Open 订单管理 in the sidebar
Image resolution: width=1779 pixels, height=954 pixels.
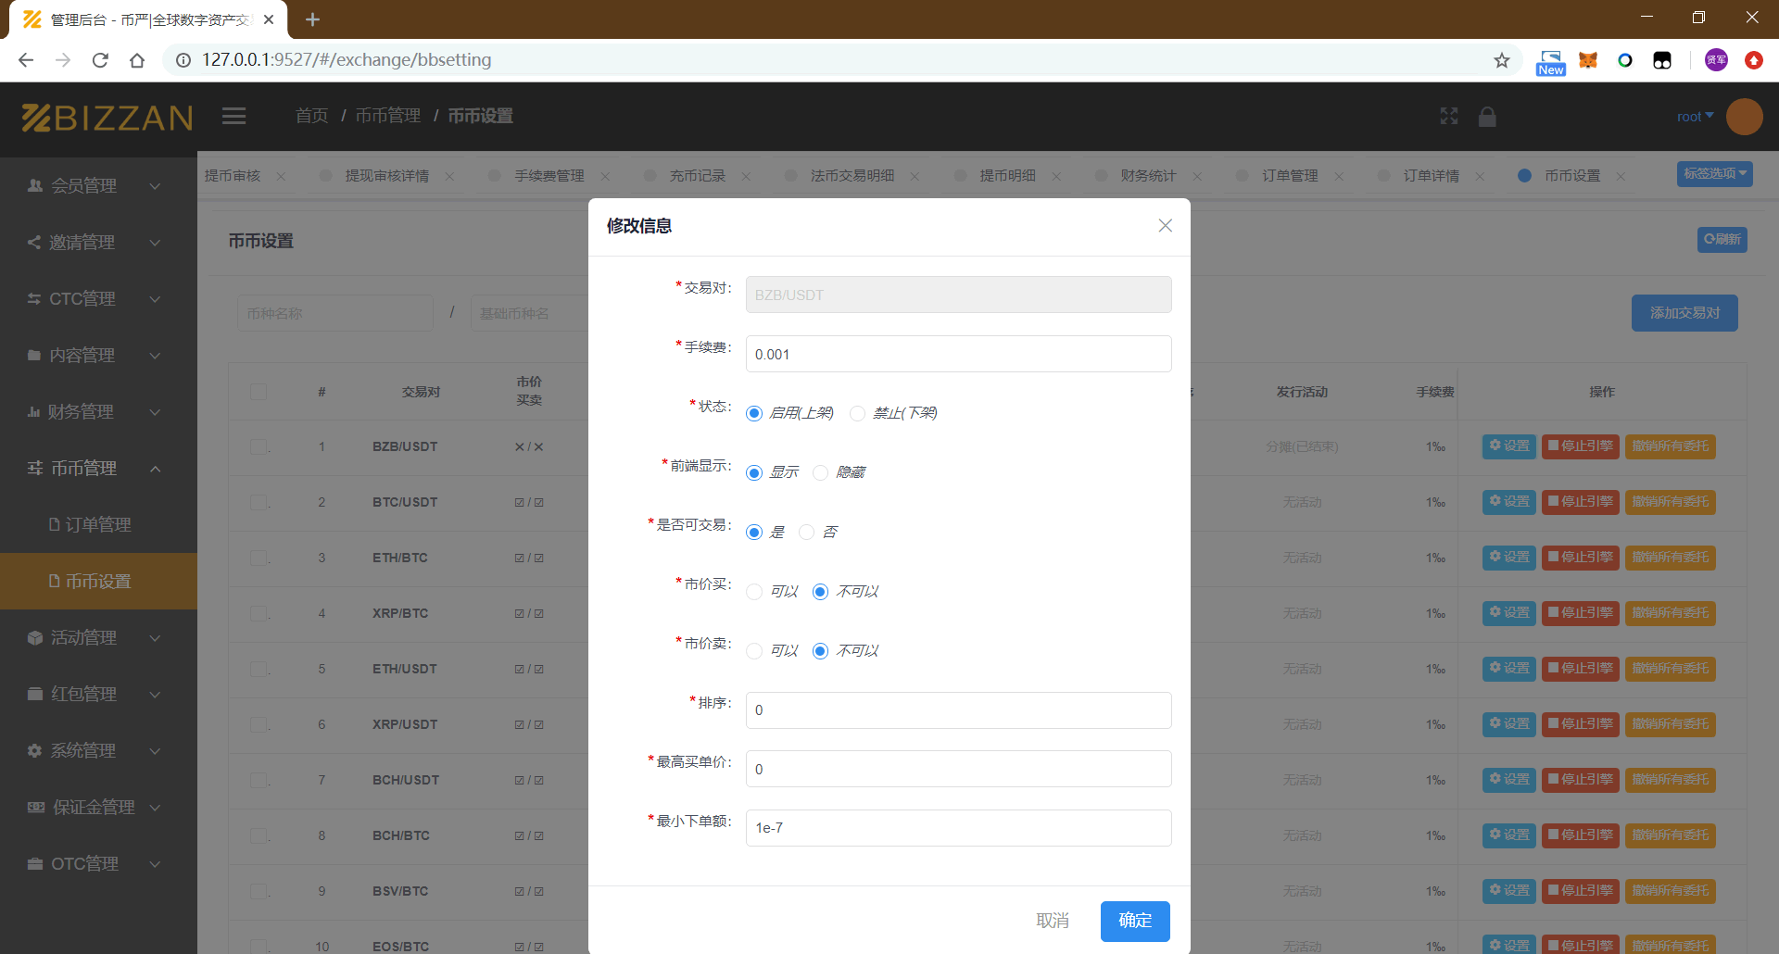(98, 525)
